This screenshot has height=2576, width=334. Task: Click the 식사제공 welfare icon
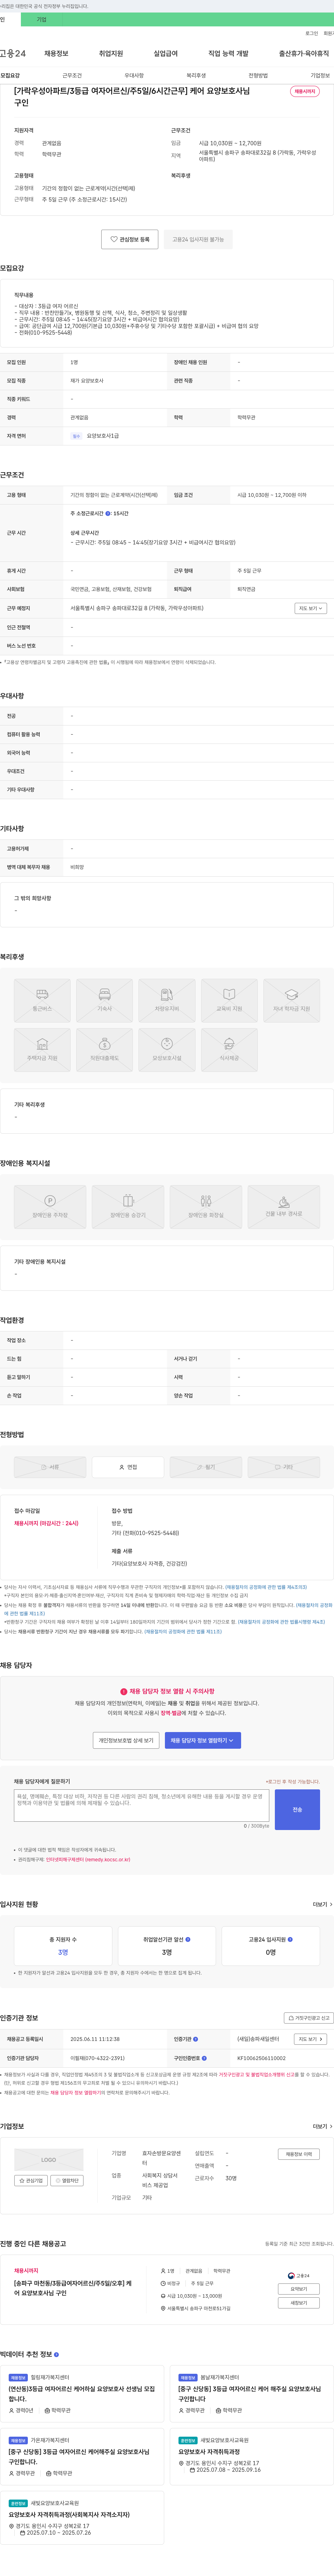[x=229, y=1050]
